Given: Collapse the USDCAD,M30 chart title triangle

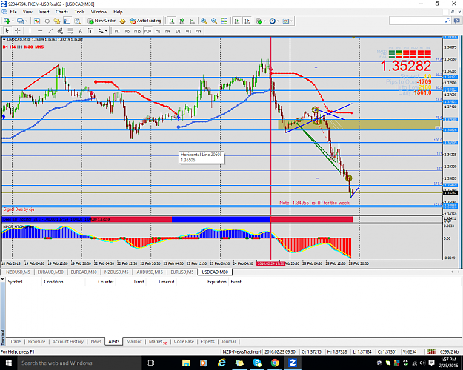Looking at the screenshot, I should pyautogui.click(x=4, y=39).
